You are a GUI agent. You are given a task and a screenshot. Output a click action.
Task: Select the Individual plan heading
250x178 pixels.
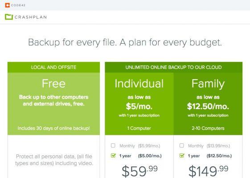[x=139, y=83]
